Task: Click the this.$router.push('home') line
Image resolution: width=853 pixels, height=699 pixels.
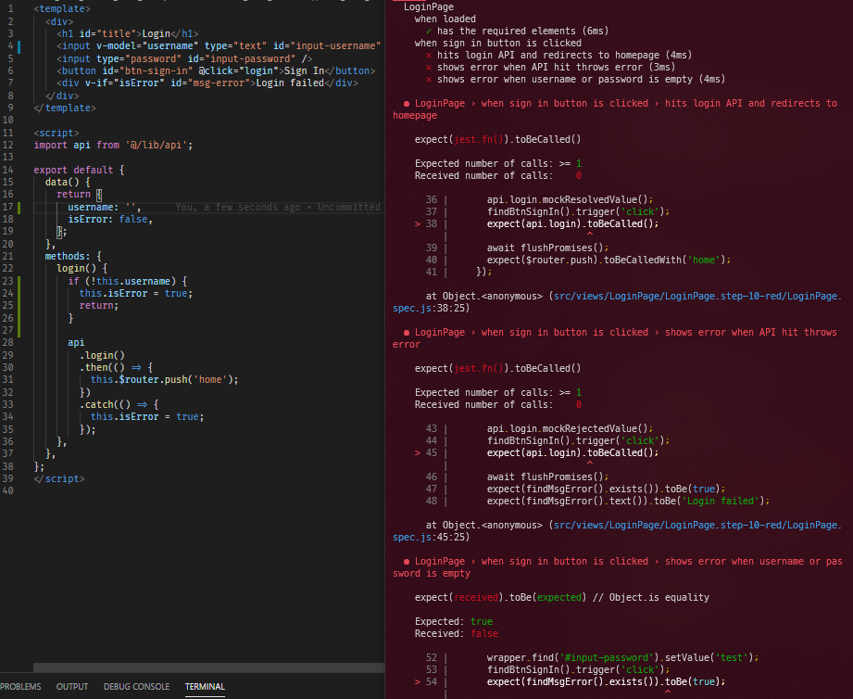Action: click(x=164, y=379)
